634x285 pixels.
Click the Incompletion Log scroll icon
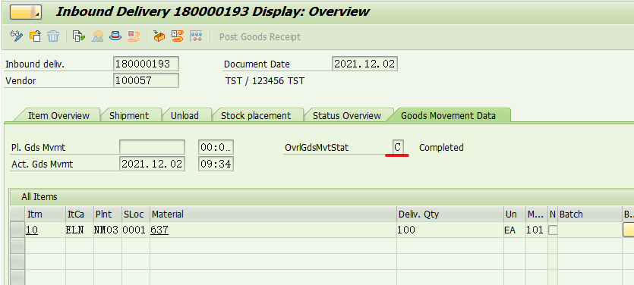pyautogui.click(x=134, y=36)
